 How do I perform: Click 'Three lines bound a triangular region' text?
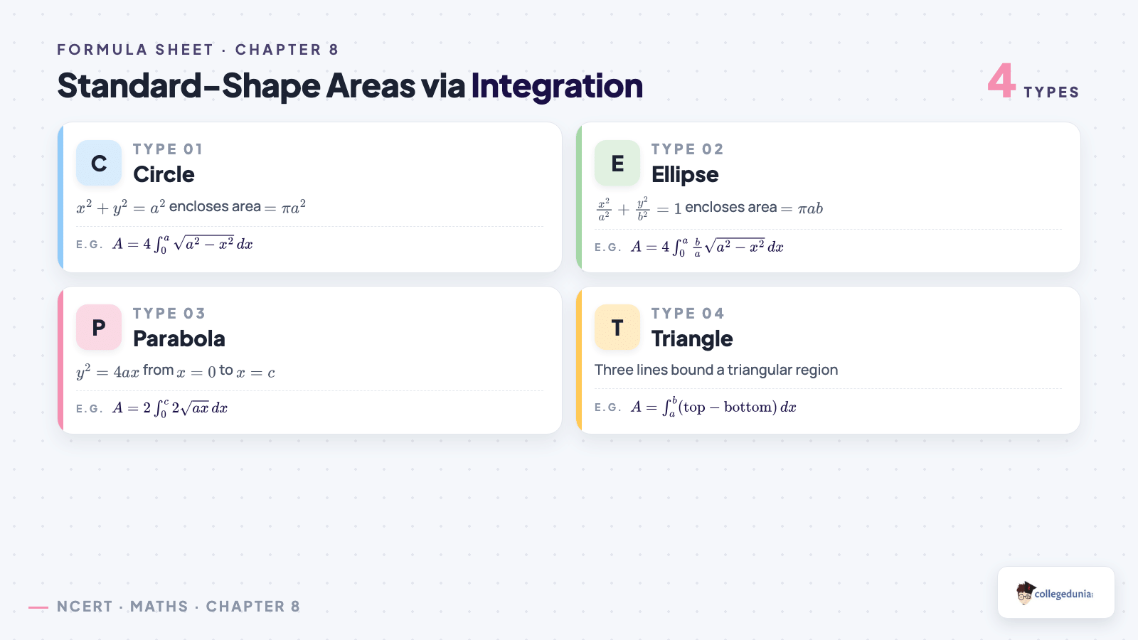click(716, 370)
